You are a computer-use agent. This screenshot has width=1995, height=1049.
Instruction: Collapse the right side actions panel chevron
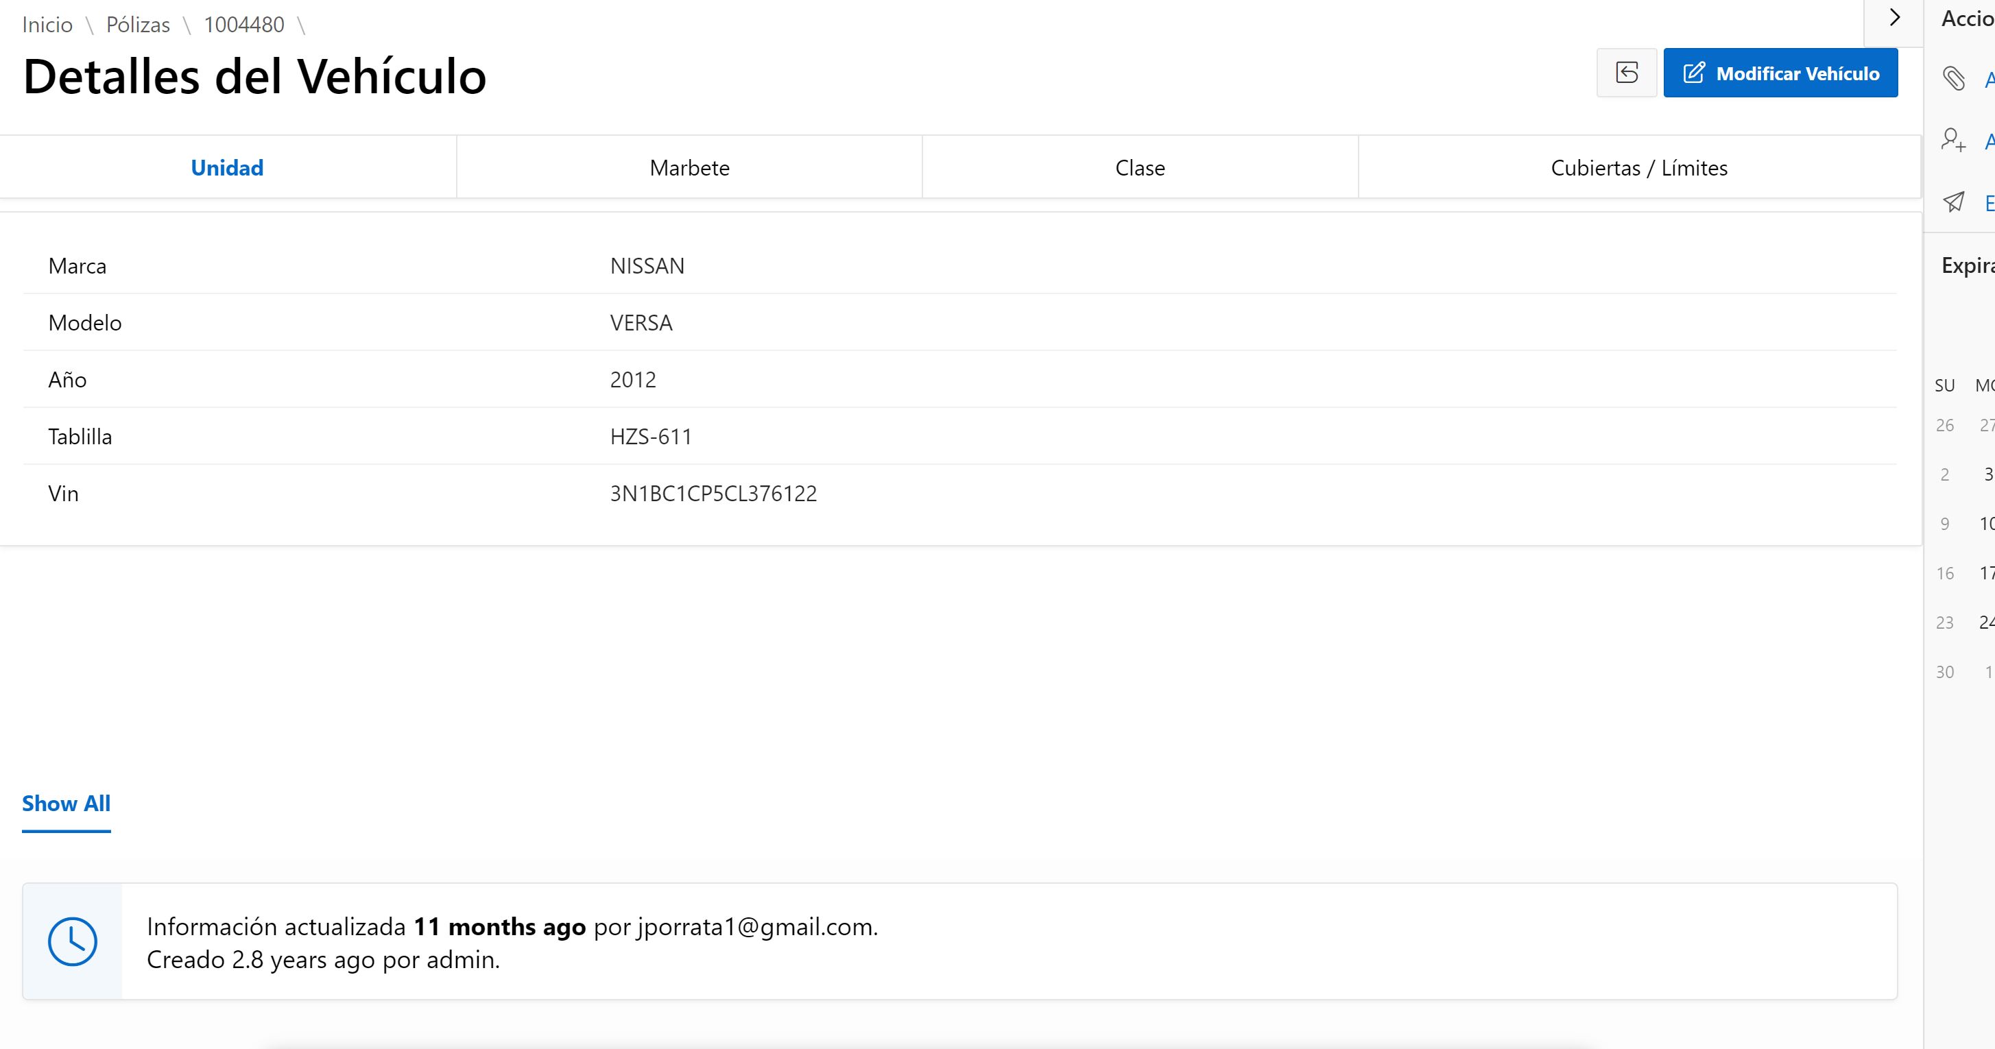(1894, 18)
